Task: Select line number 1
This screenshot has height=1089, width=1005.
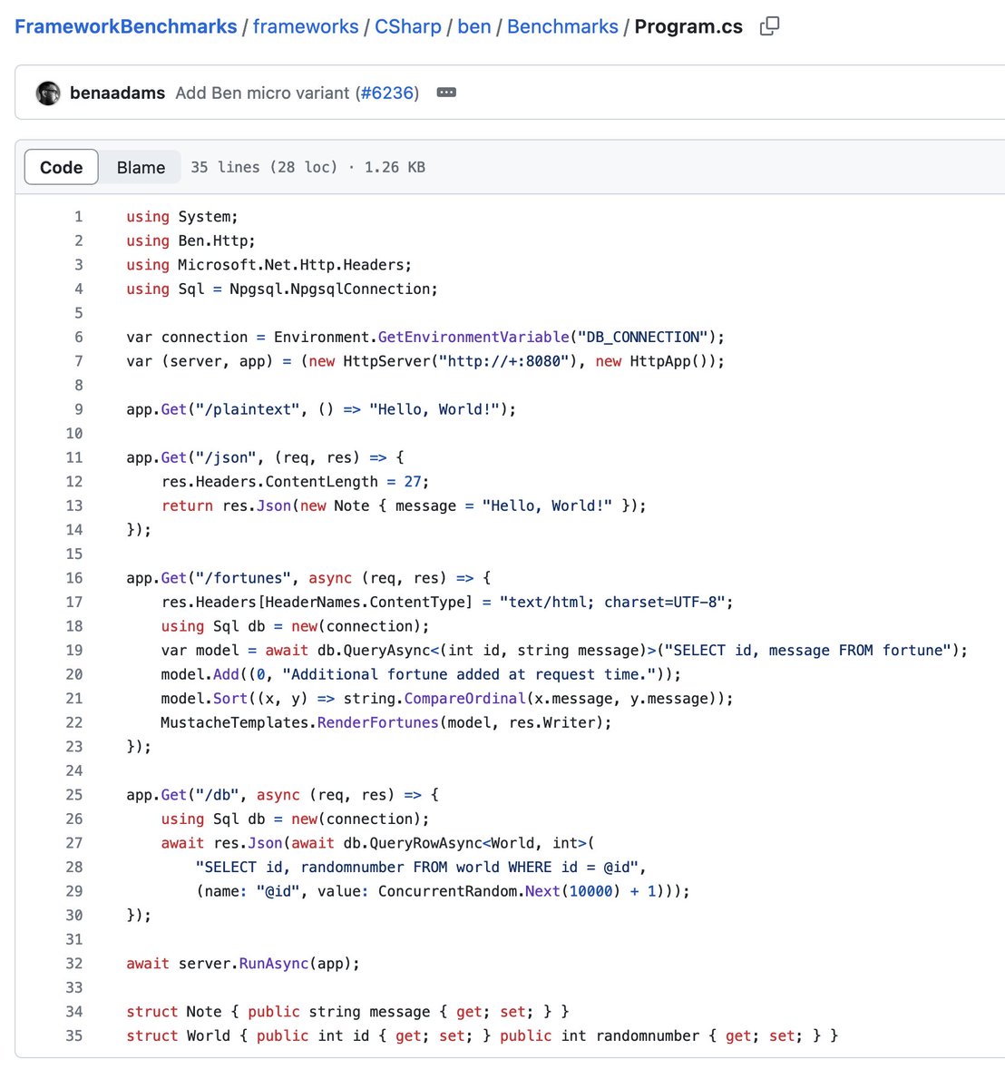Action: [78, 217]
